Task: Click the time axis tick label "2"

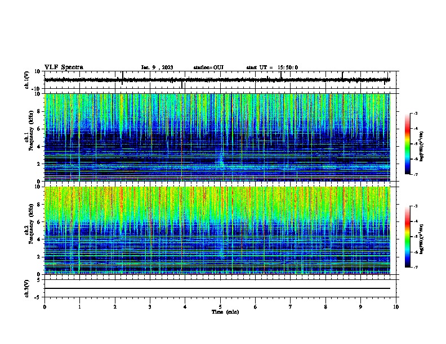Action: point(115,307)
